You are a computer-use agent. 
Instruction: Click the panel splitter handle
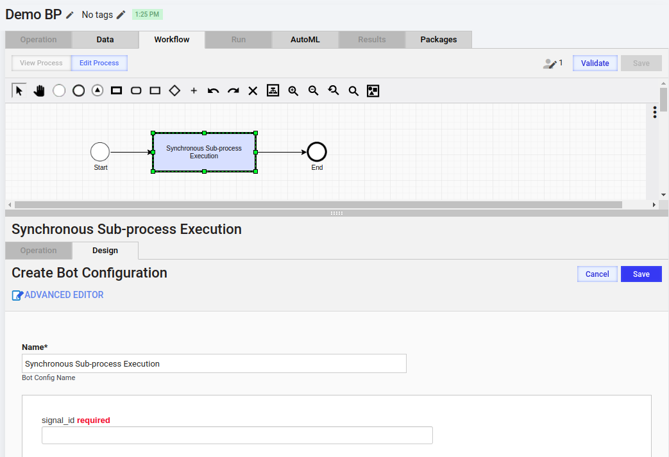pos(337,213)
